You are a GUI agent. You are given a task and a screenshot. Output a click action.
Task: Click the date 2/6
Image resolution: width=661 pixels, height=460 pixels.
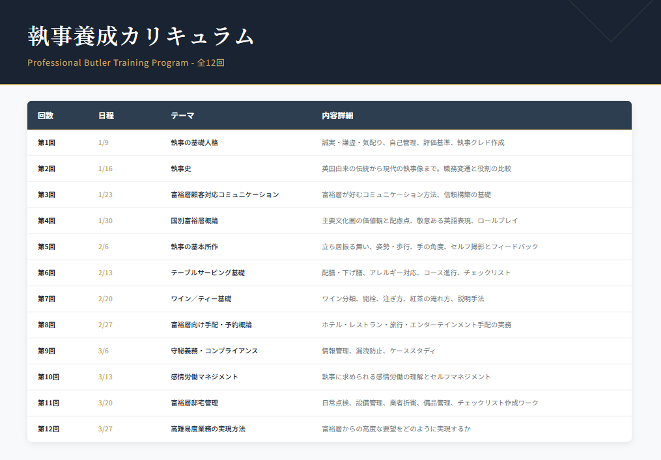click(x=104, y=247)
